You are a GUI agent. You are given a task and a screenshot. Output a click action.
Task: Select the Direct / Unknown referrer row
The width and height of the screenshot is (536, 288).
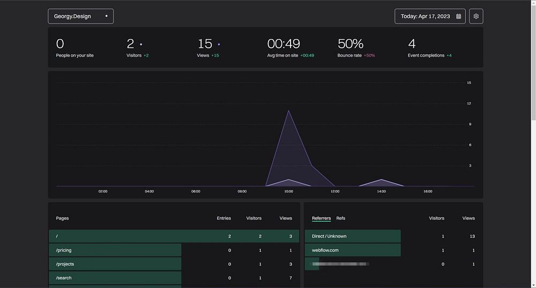(393, 237)
